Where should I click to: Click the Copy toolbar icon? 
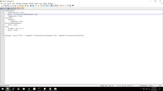20,6
